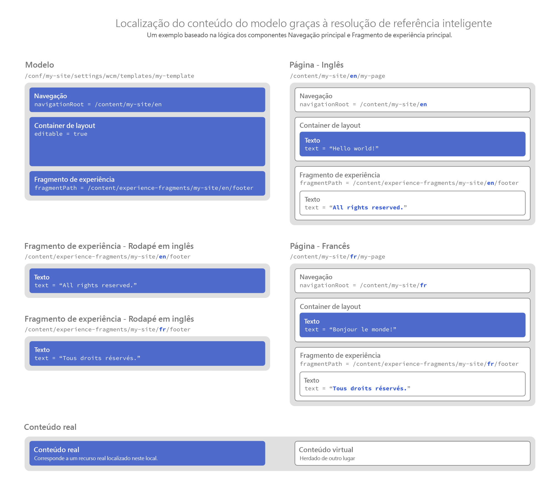Screen dimensions: 560x496
Task: Click the Conteúdo real legend box
Action: pos(147,453)
